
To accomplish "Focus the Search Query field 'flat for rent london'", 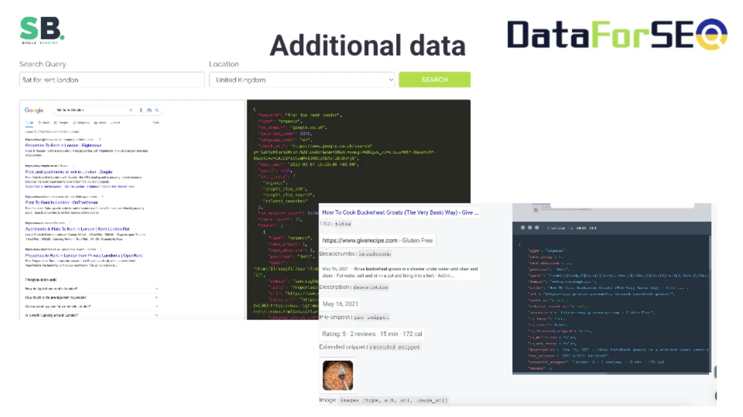I will pos(112,80).
